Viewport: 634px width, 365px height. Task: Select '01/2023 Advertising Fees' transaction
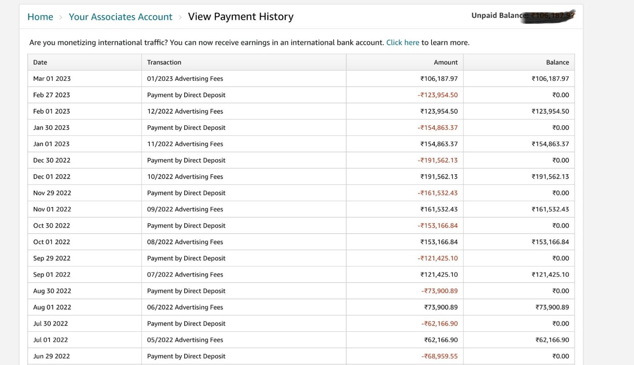pos(185,79)
